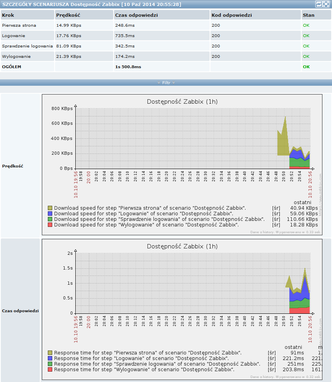The width and height of the screenshot is (332, 382).
Task: Click response time "248.6ms"
Action: (x=125, y=26)
